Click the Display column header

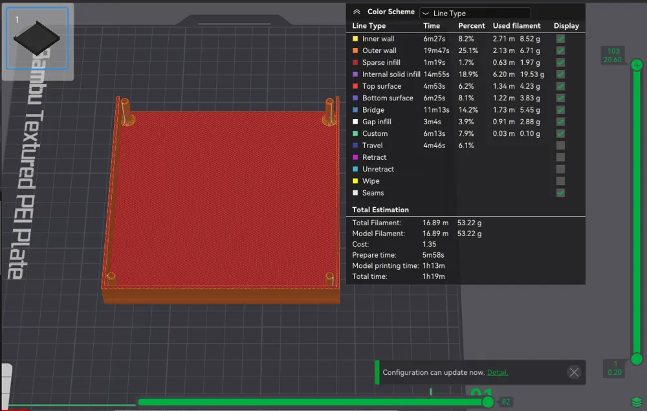566,26
